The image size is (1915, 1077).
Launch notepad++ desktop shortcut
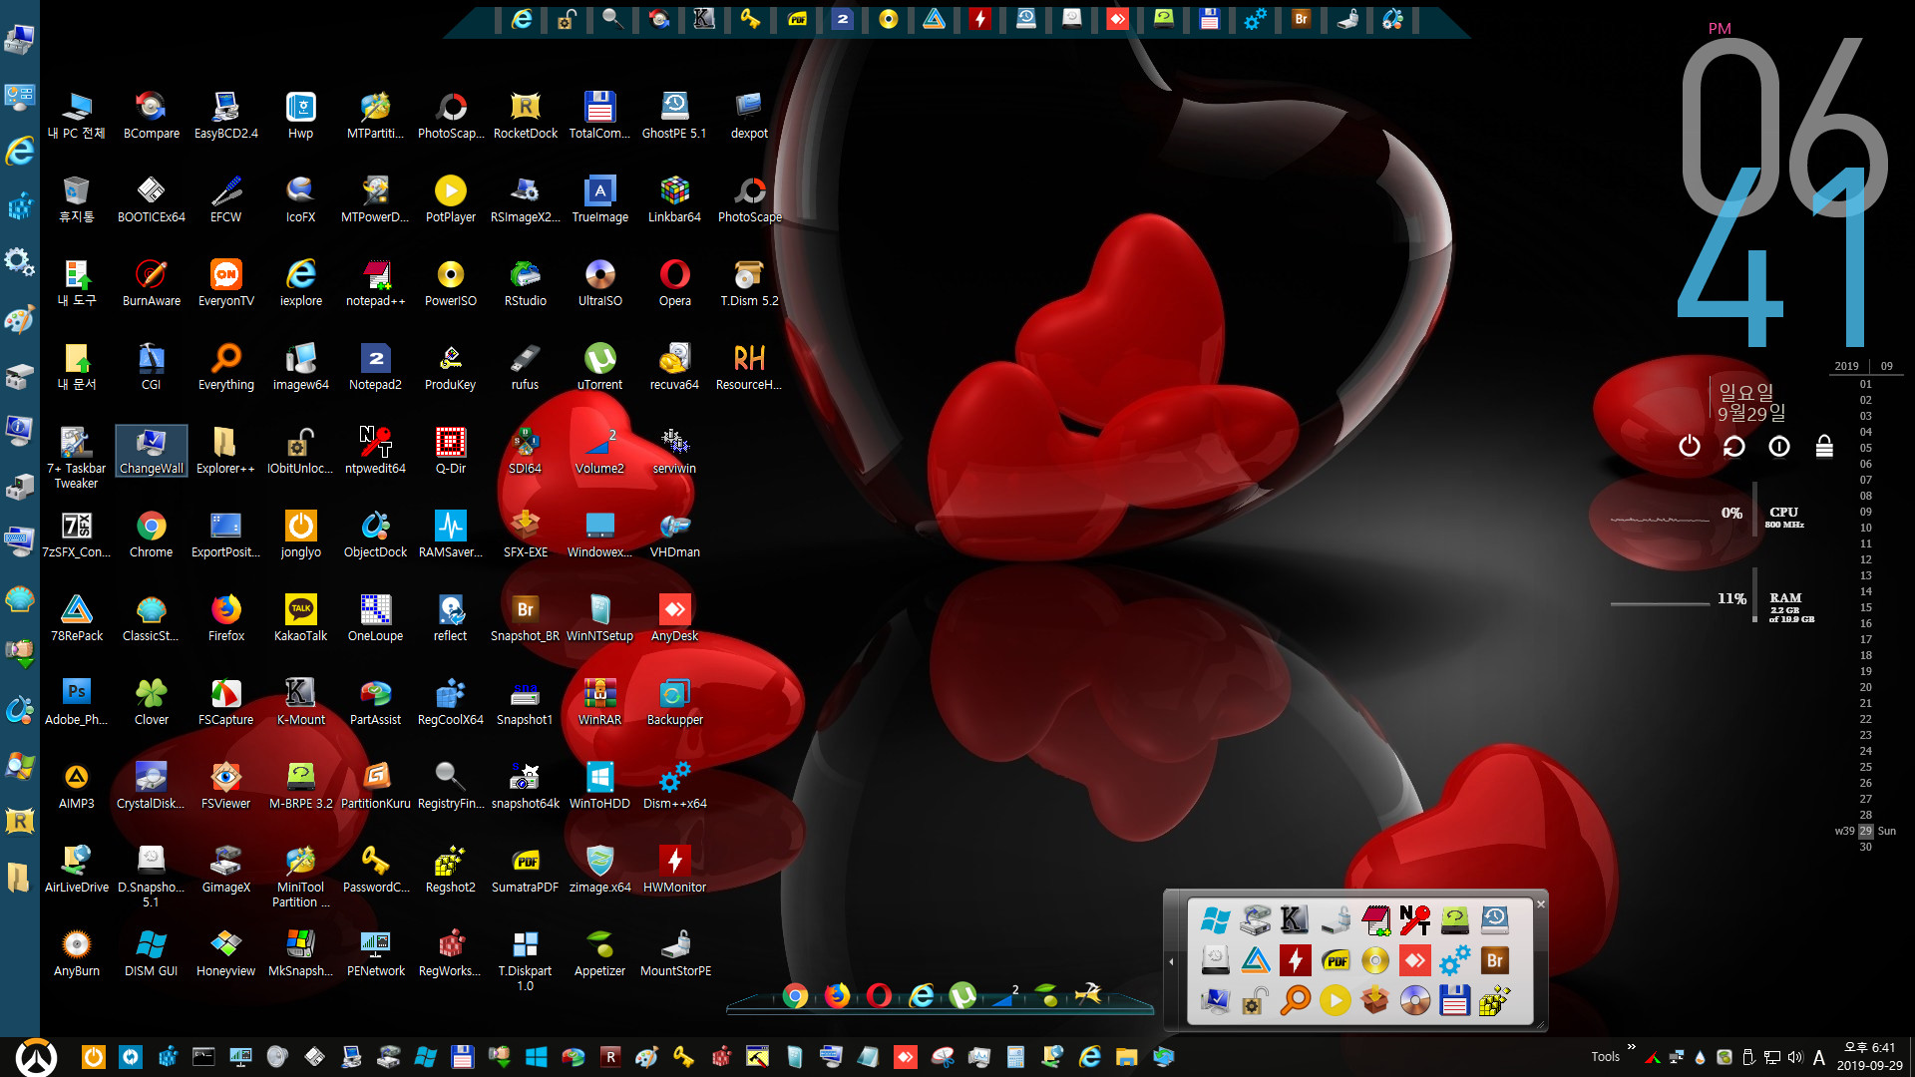pos(375,282)
